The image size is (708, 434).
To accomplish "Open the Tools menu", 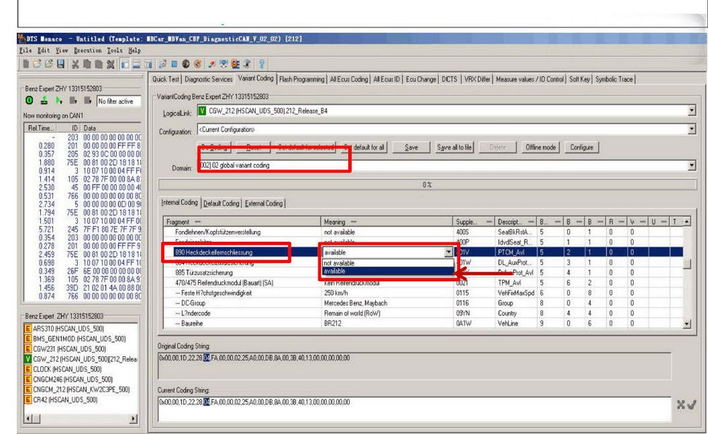I will (x=115, y=50).
